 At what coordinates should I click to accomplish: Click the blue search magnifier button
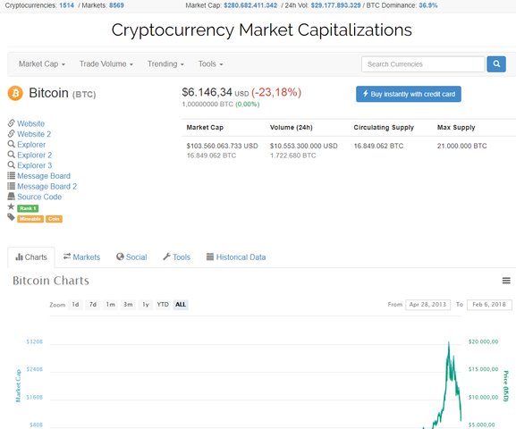pos(496,63)
